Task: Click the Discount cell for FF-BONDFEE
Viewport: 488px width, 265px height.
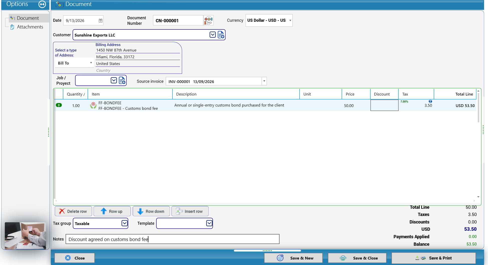Action: tap(384, 105)
